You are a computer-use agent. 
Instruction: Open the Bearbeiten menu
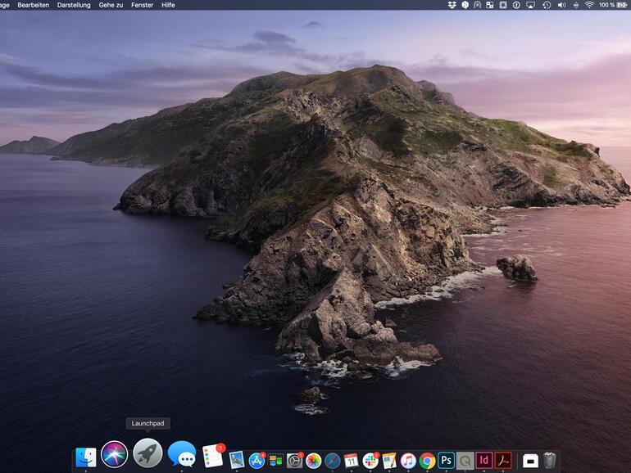(34, 5)
